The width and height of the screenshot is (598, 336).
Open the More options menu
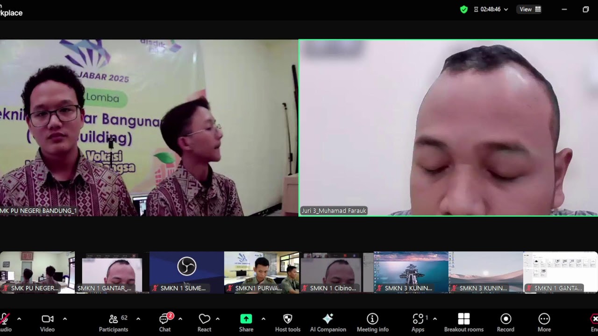tap(544, 322)
